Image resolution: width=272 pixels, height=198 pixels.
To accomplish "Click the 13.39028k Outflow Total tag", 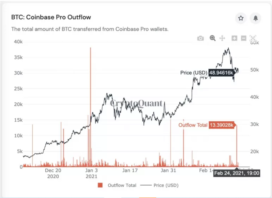I will 221,124.
